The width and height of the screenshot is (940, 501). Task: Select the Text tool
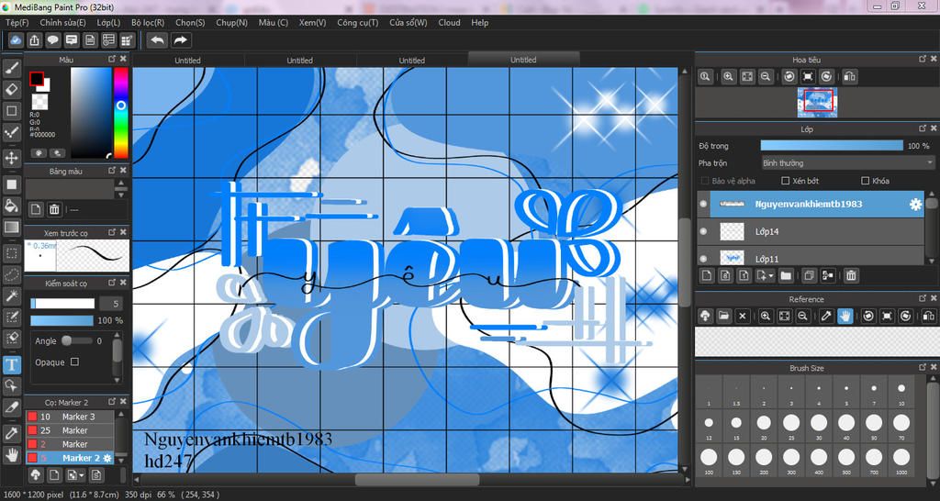(x=11, y=363)
